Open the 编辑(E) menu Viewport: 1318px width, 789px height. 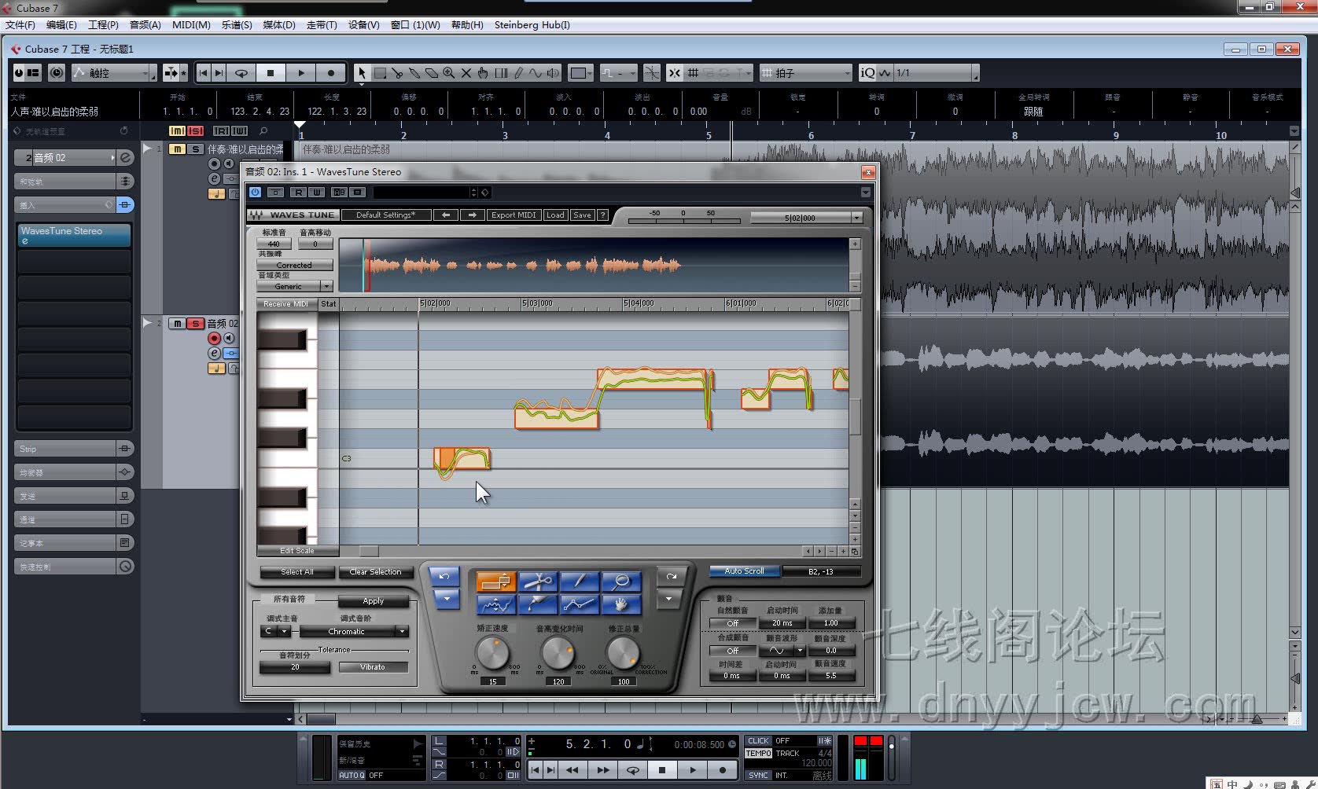[61, 25]
